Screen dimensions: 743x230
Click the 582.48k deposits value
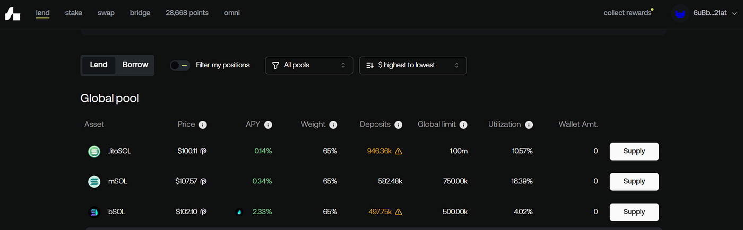click(x=389, y=181)
